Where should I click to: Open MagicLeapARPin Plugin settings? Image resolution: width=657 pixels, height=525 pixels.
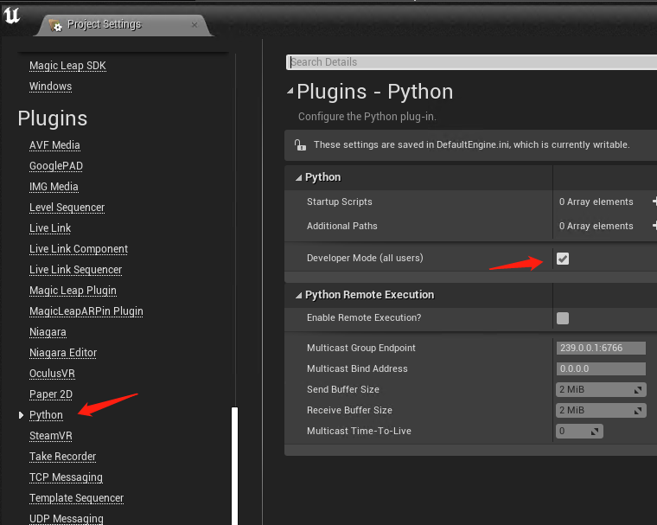point(86,311)
